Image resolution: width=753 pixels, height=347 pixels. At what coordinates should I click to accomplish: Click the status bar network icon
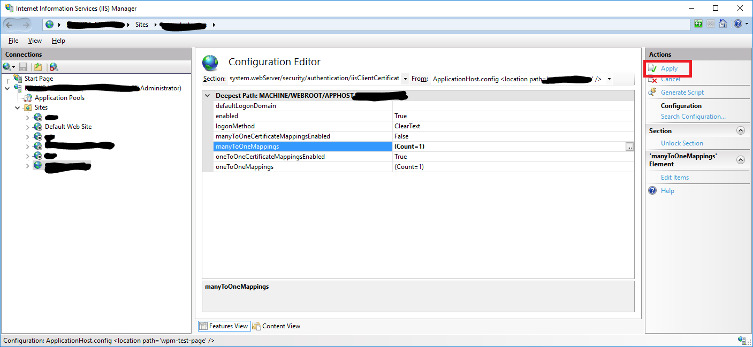pos(742,341)
